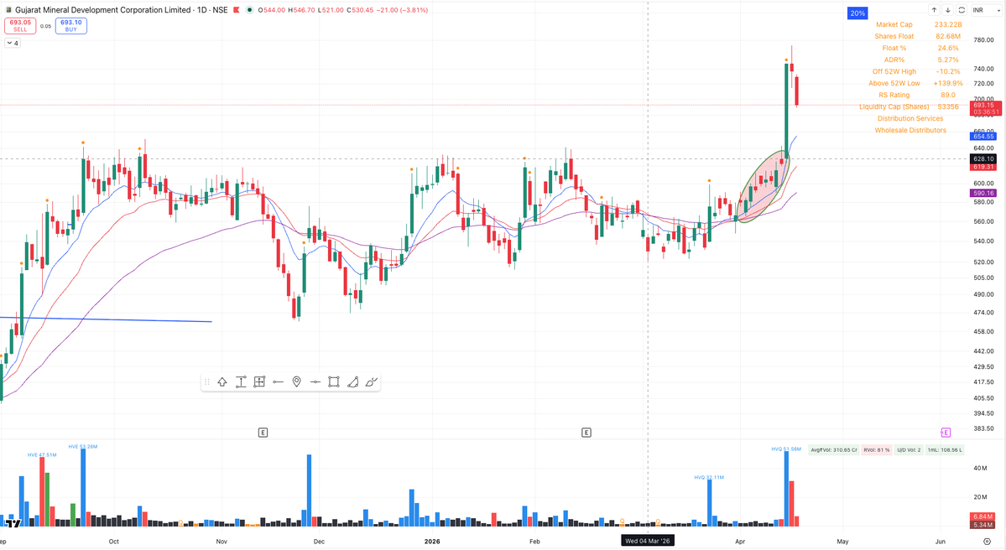This screenshot has height=550, width=1006.
Task: Click the TradingView logo at bottom left
Action: click(x=13, y=523)
